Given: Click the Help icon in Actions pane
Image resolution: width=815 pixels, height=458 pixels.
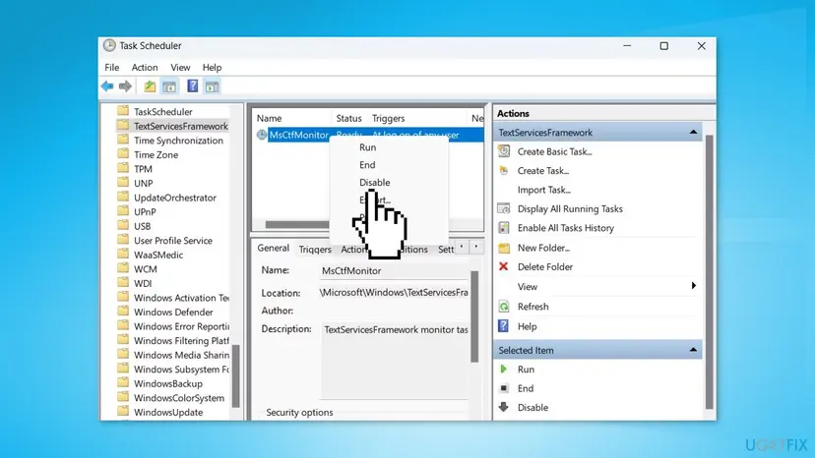Looking at the screenshot, I should tap(503, 326).
